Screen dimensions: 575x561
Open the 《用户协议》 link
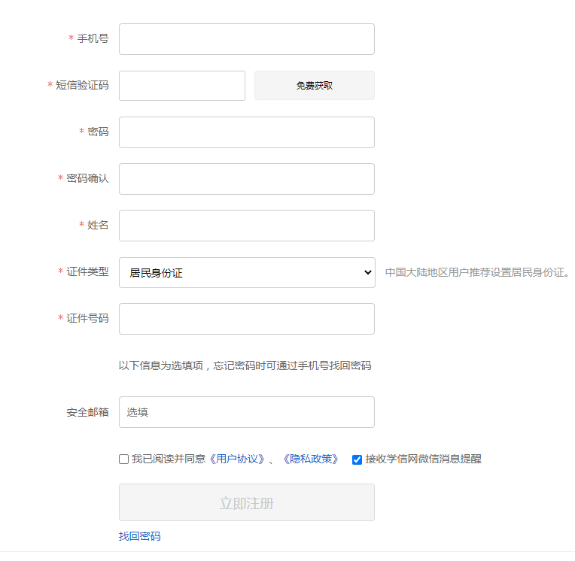pos(236,459)
